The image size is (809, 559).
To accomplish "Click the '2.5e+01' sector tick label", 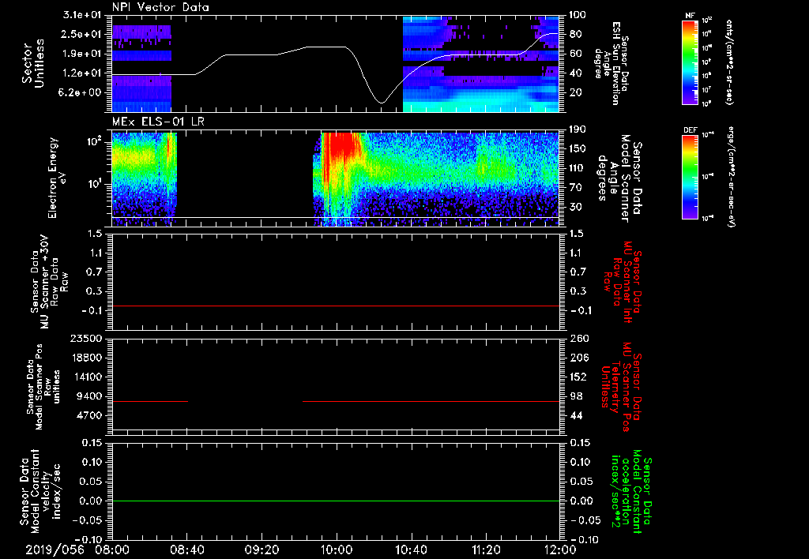I will (x=82, y=34).
